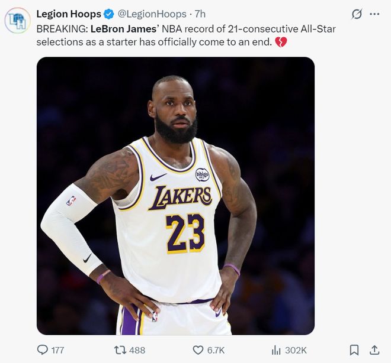Open the three-dot more options menu
The width and height of the screenshot is (391, 363).
tap(374, 14)
